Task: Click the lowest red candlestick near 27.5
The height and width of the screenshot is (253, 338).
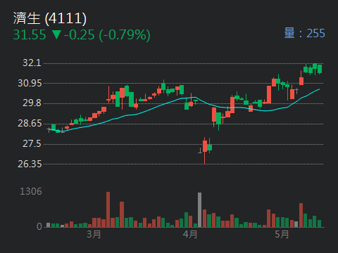Action: point(205,150)
